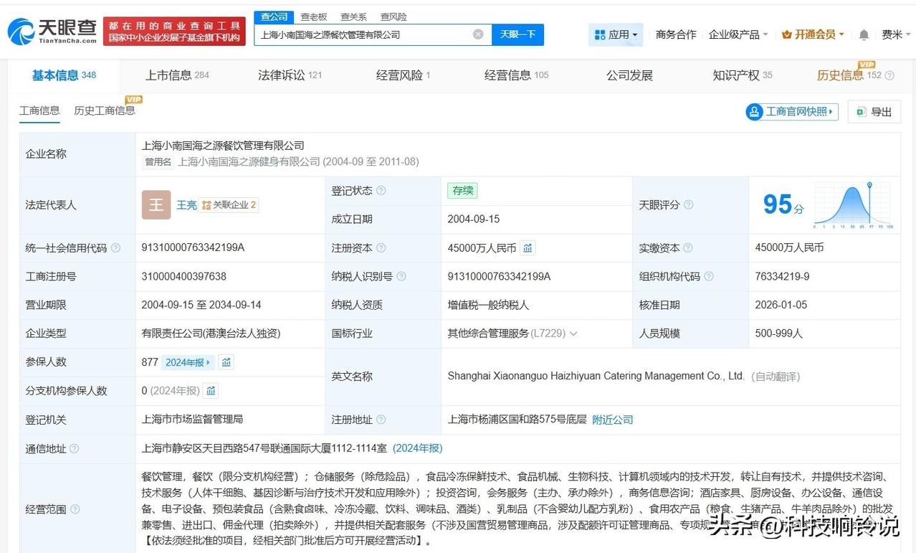Click the 核准日期 value 2026-01-05
This screenshot has width=916, height=553.
pos(781,305)
